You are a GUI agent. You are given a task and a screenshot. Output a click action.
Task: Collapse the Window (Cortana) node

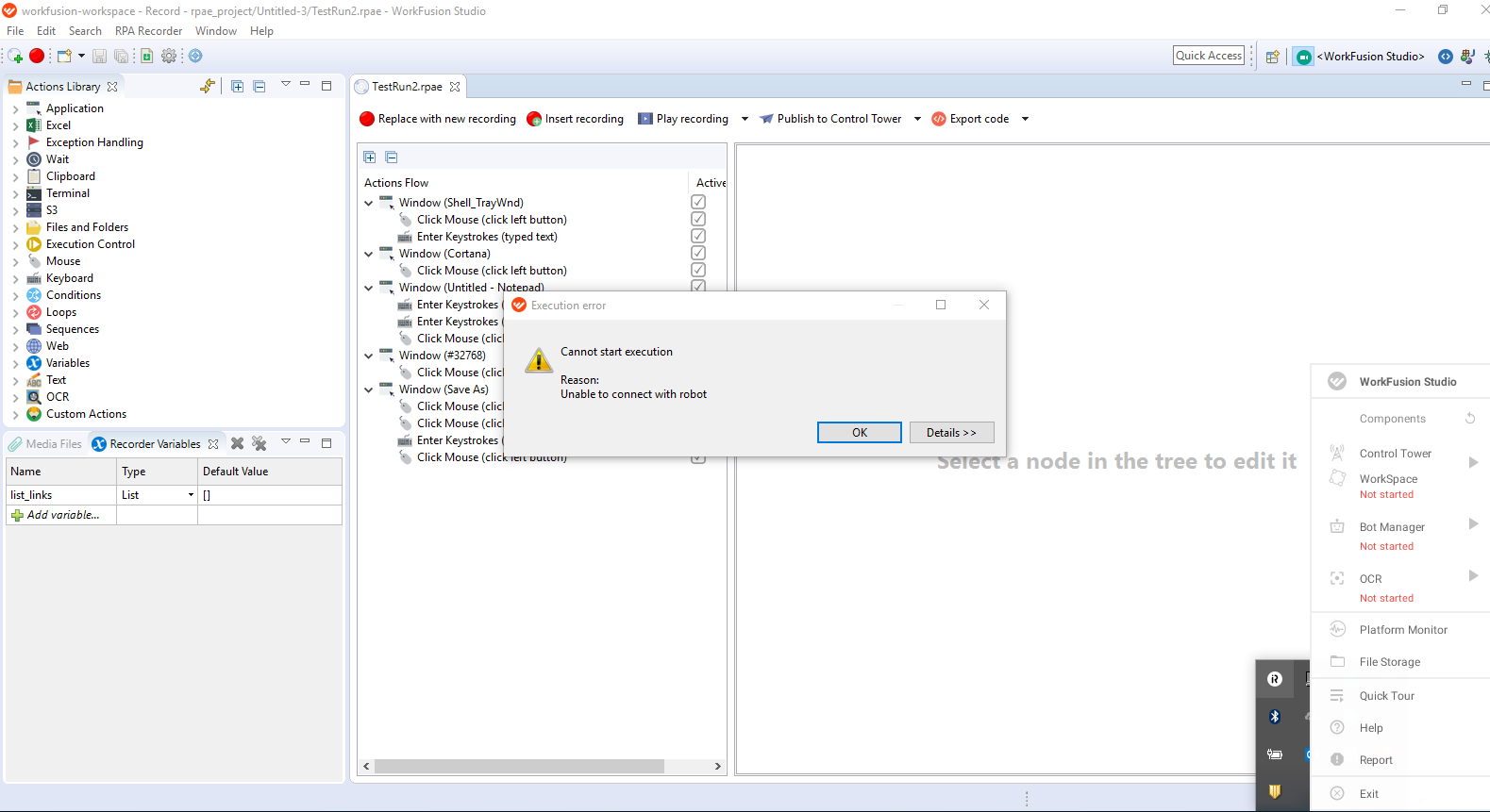pos(369,254)
